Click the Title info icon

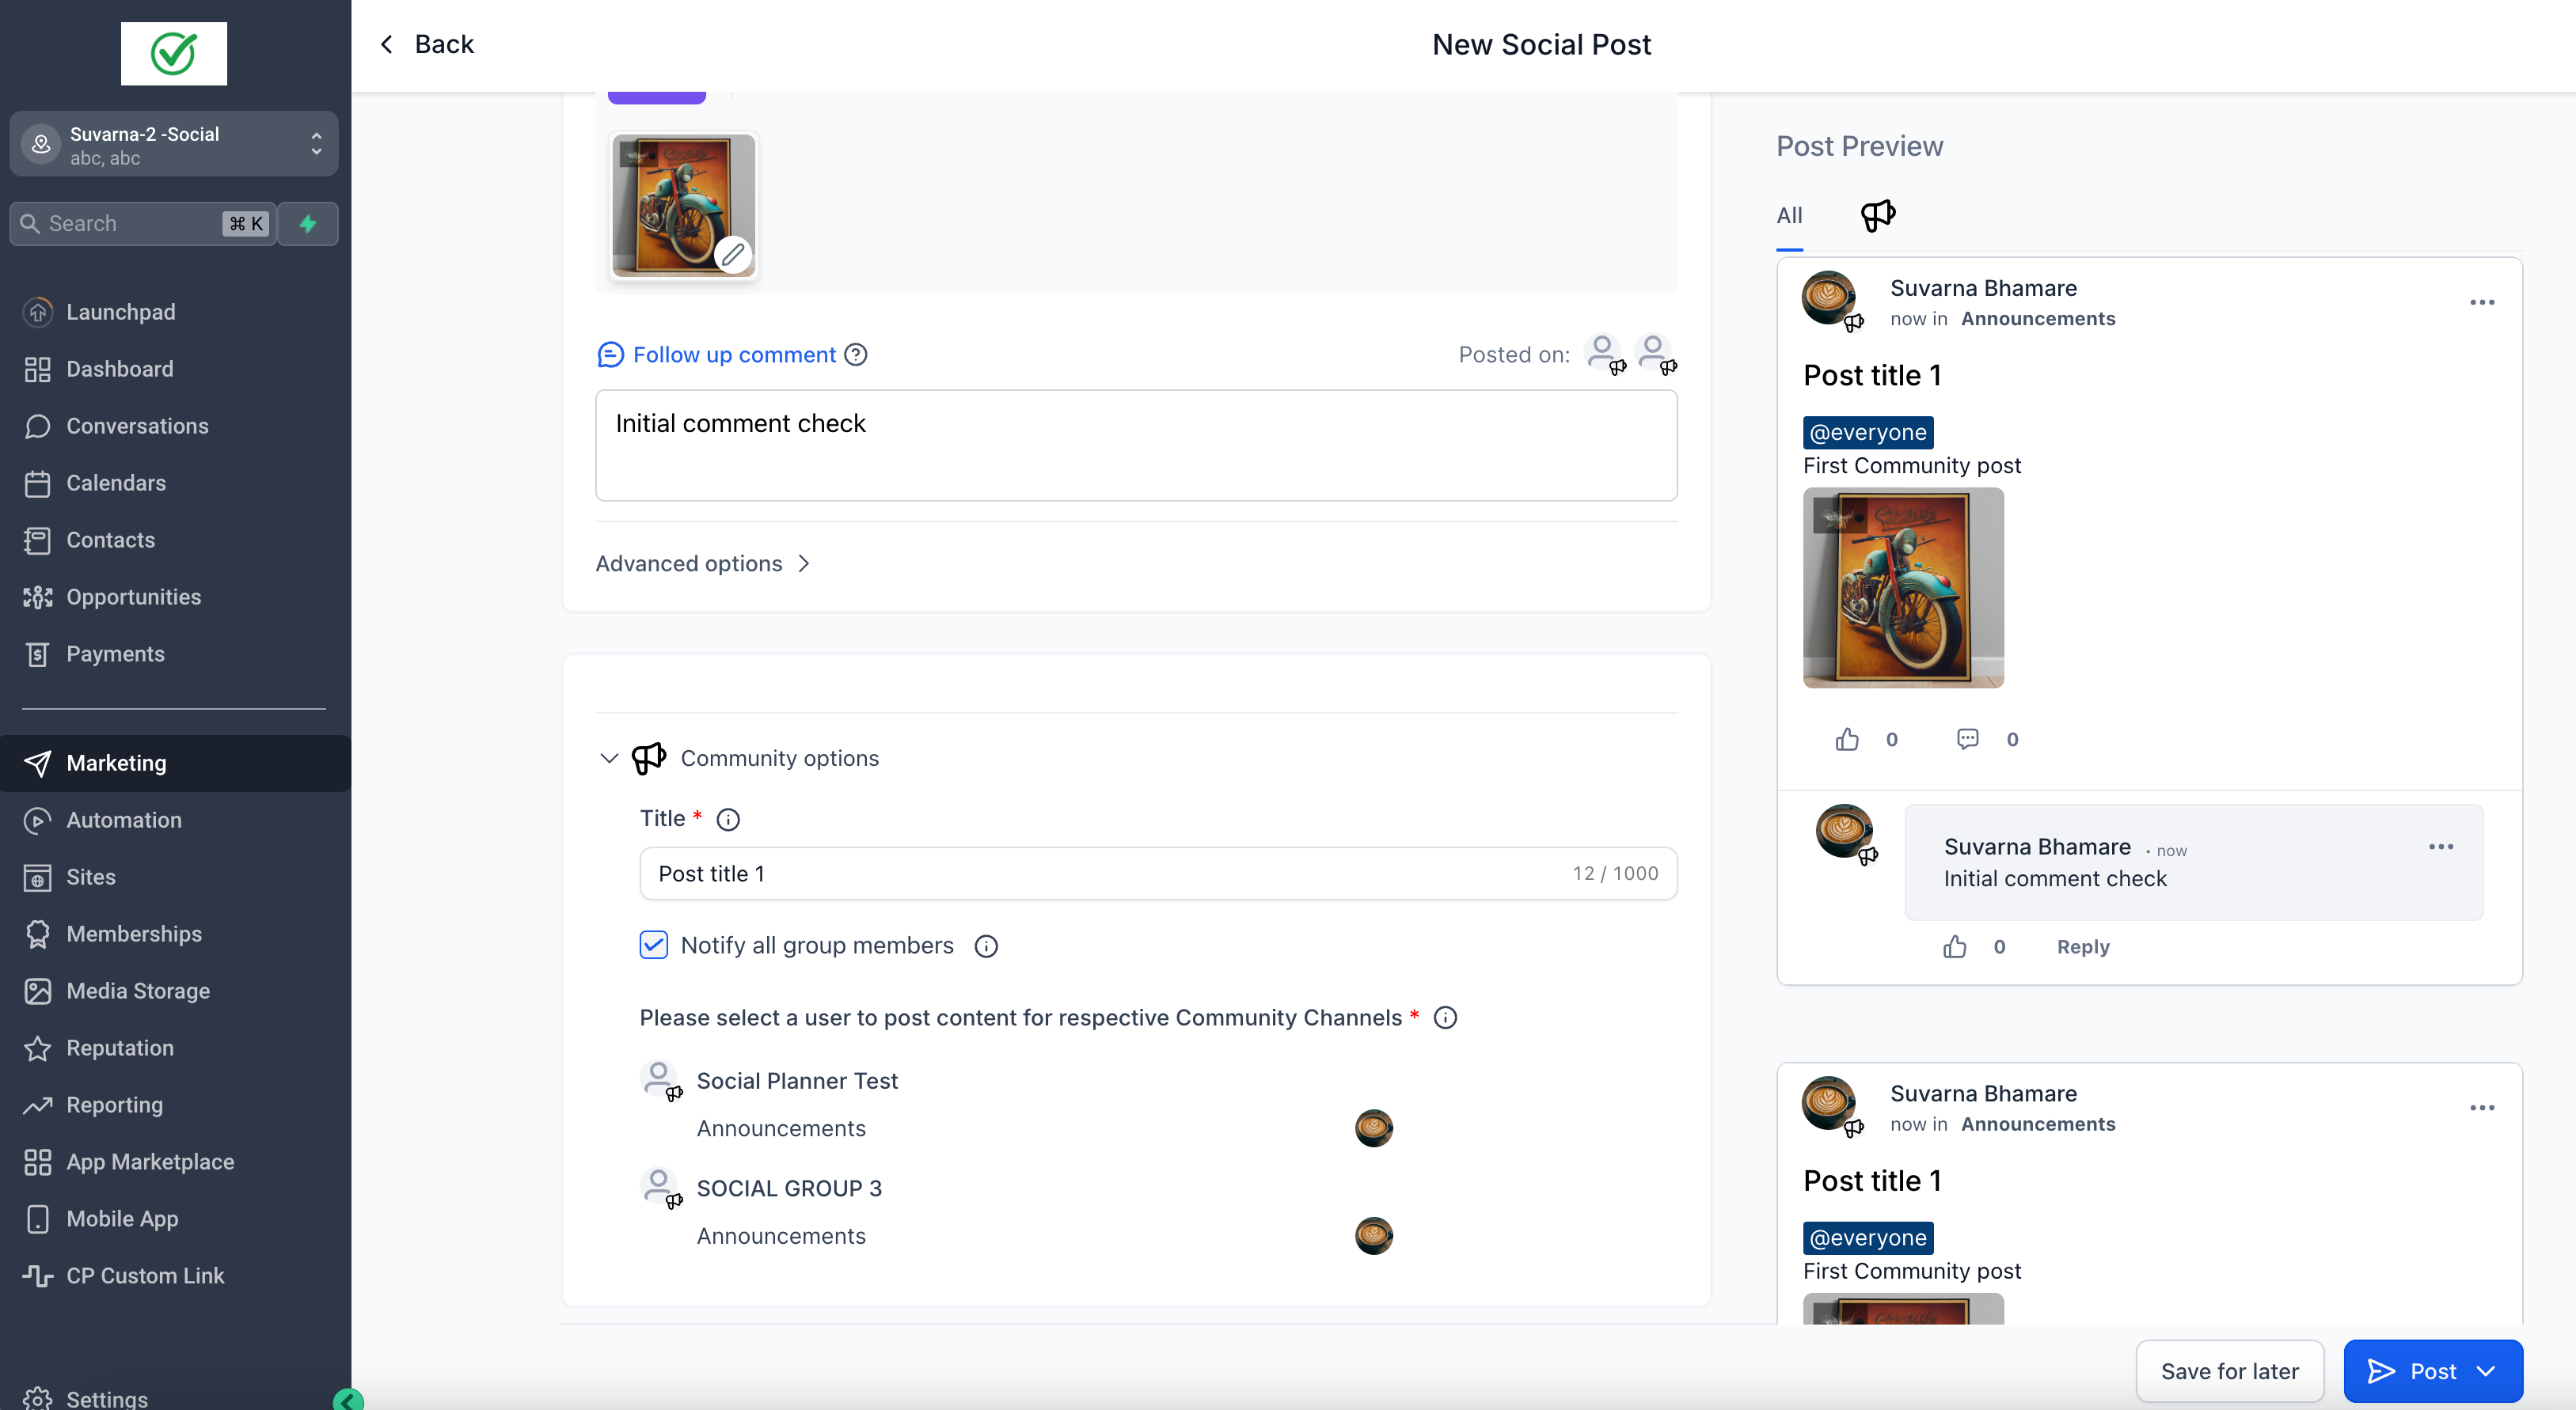(x=728, y=820)
